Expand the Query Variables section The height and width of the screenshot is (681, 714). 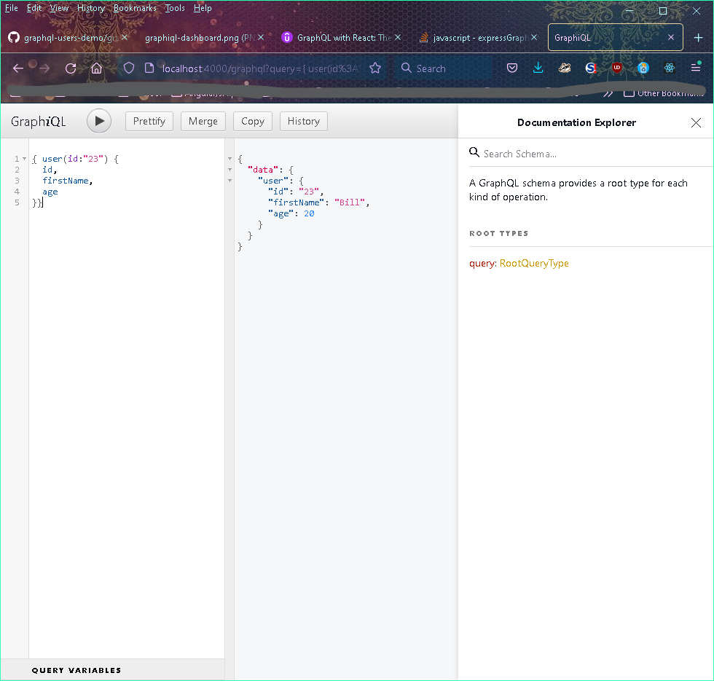pyautogui.click(x=76, y=670)
